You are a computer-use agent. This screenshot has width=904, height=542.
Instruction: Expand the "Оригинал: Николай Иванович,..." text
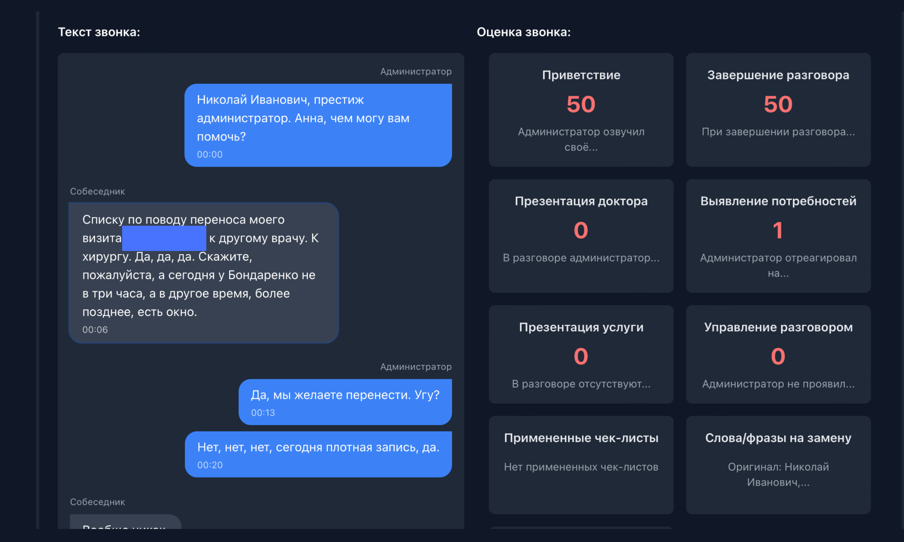point(778,474)
